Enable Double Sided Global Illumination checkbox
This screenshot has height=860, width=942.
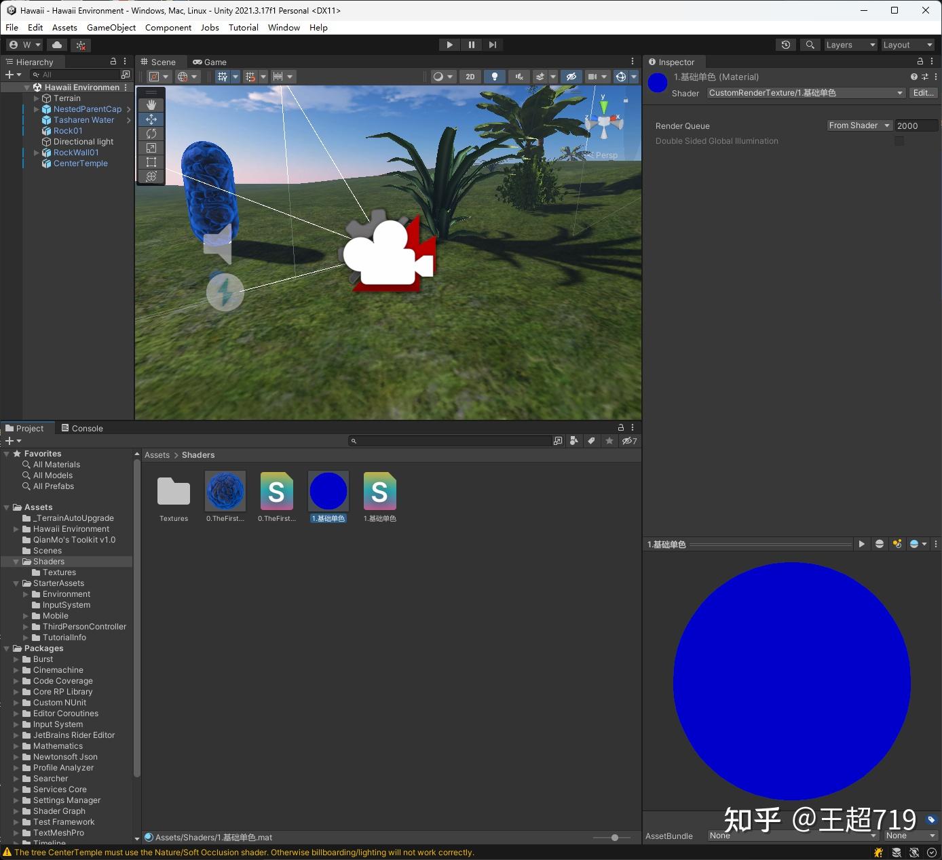coord(899,141)
